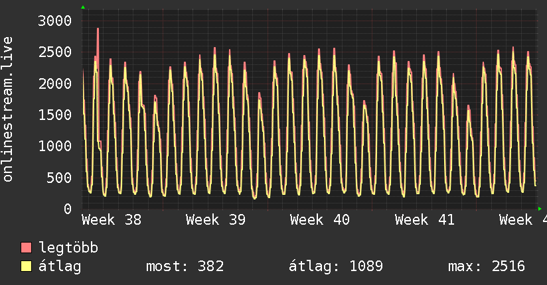Image resolution: width=547 pixels, height=285 pixels.
Task: Click the 'most: 382' current value
Action: [x=185, y=266]
